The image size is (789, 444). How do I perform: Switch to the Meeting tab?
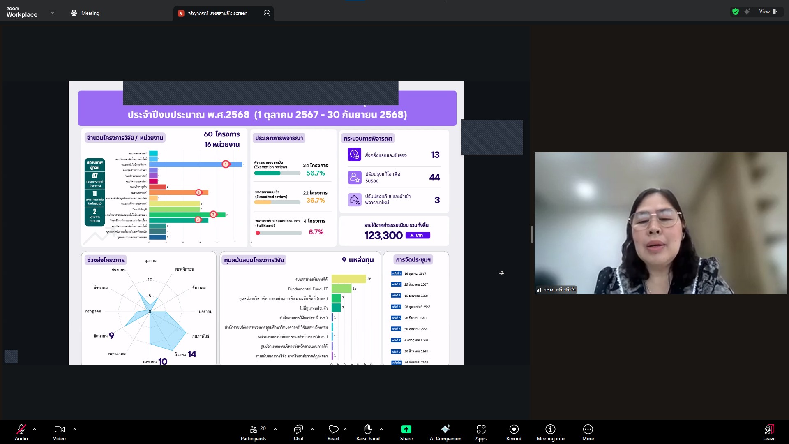click(x=85, y=13)
